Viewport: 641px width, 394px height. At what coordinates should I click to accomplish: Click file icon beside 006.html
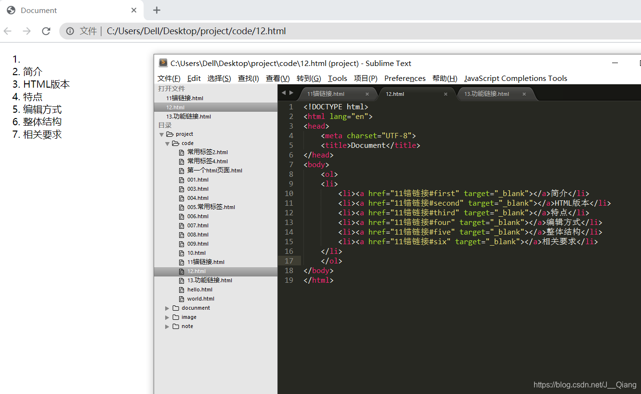point(182,217)
